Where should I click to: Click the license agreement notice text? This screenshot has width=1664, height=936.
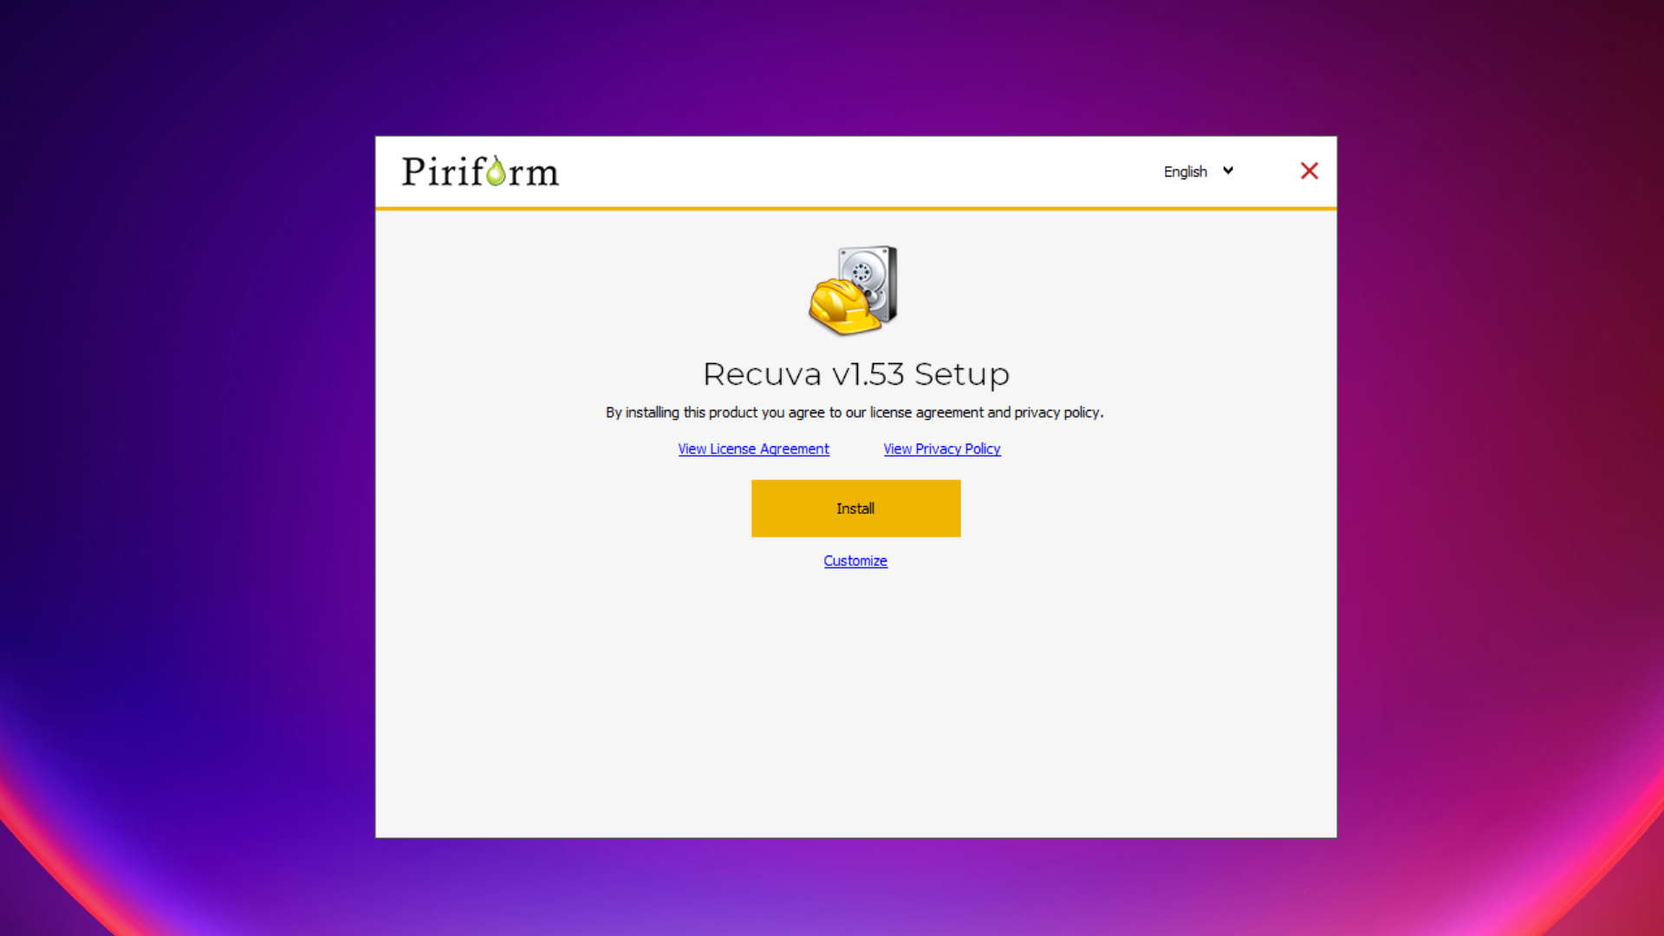[x=855, y=413]
